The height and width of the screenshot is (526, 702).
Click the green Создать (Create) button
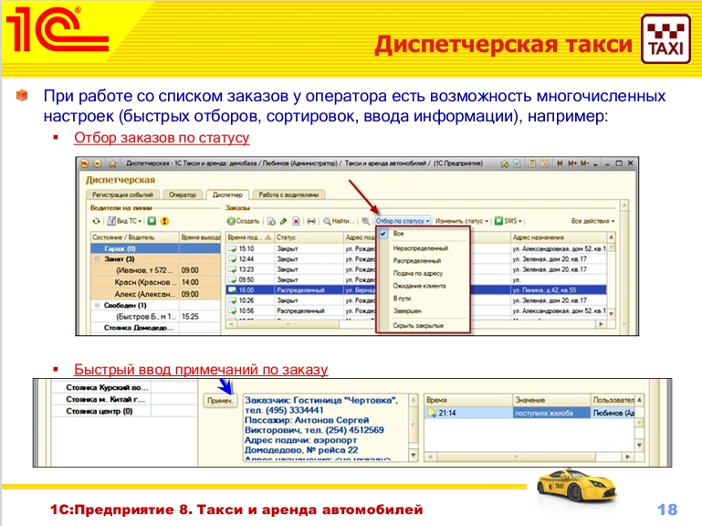243,221
